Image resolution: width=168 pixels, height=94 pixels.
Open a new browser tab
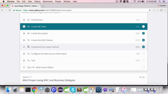point(43,6)
